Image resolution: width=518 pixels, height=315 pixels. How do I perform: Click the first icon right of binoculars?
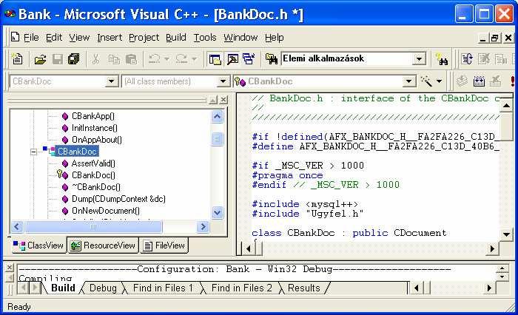tap(467, 59)
